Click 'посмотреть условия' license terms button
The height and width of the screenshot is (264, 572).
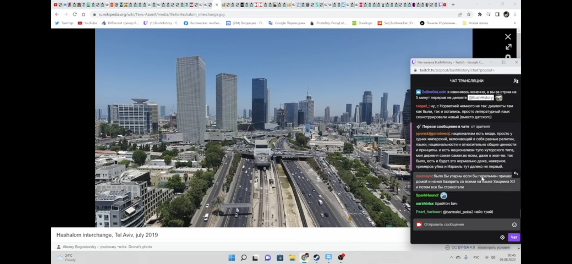click(x=494, y=247)
